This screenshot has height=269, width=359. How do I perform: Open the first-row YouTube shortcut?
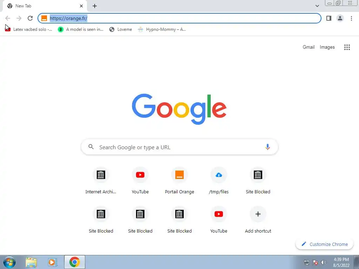(140, 181)
